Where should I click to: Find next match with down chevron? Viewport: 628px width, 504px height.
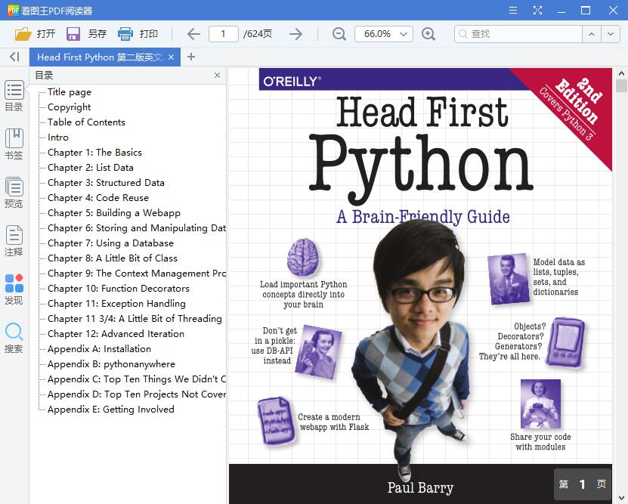tap(611, 34)
